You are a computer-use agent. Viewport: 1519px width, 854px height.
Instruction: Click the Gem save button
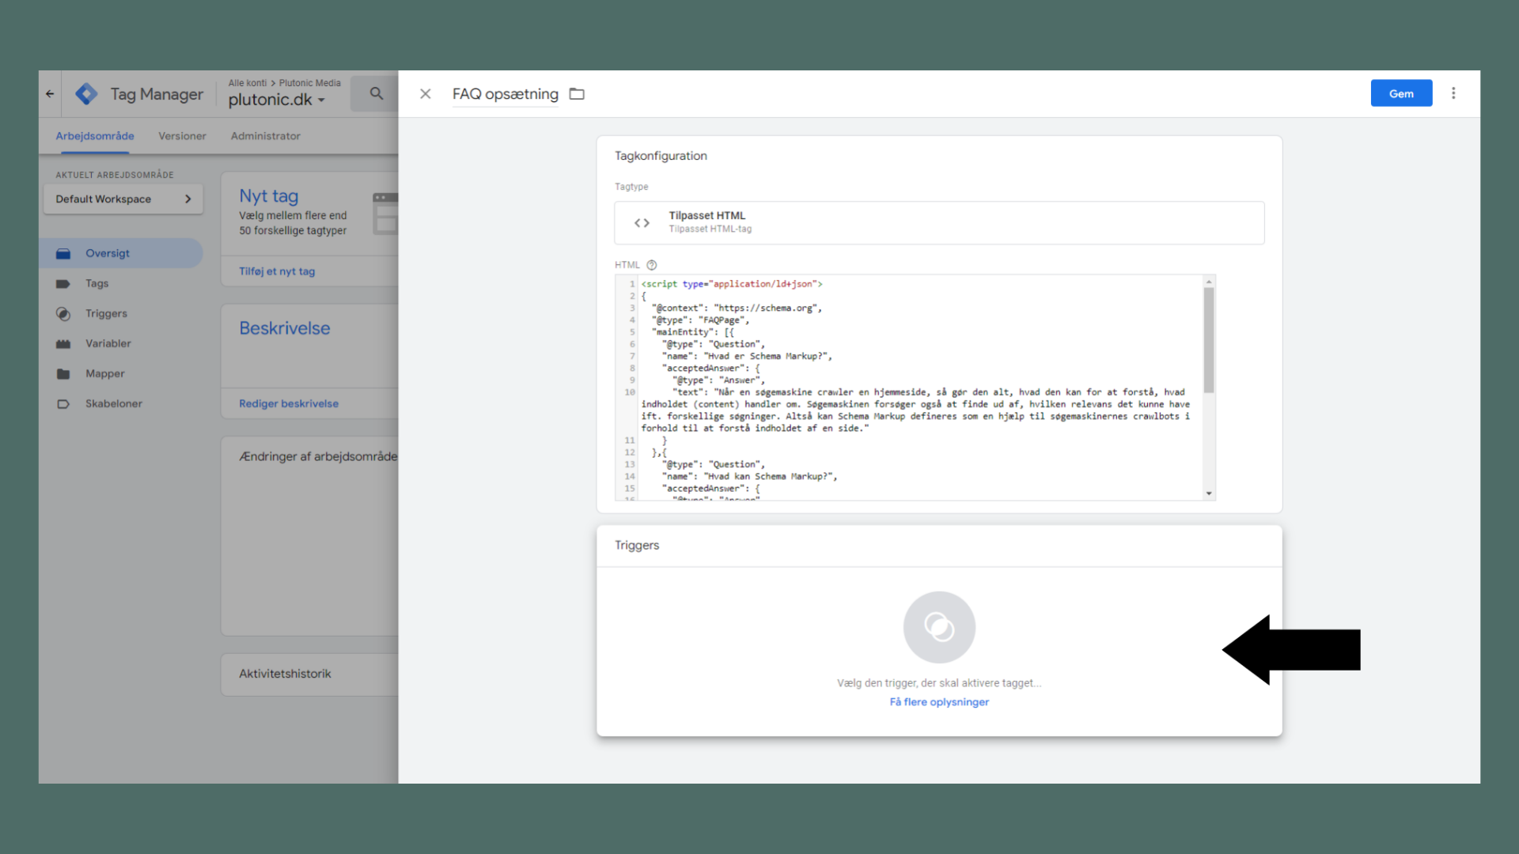(x=1401, y=93)
